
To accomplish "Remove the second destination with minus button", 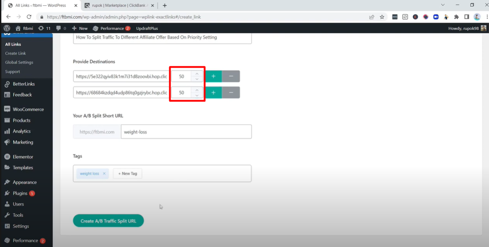I will tap(231, 93).
